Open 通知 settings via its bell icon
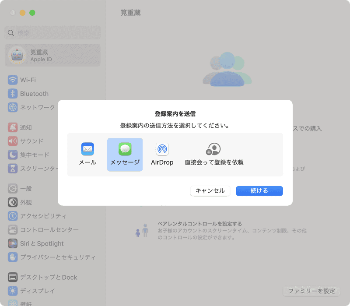This screenshot has width=350, height=306. coord(12,127)
